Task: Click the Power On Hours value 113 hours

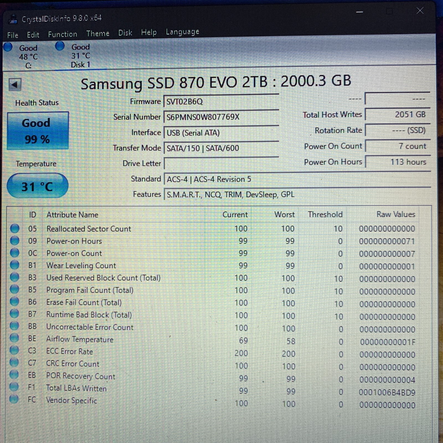Action: (398, 162)
